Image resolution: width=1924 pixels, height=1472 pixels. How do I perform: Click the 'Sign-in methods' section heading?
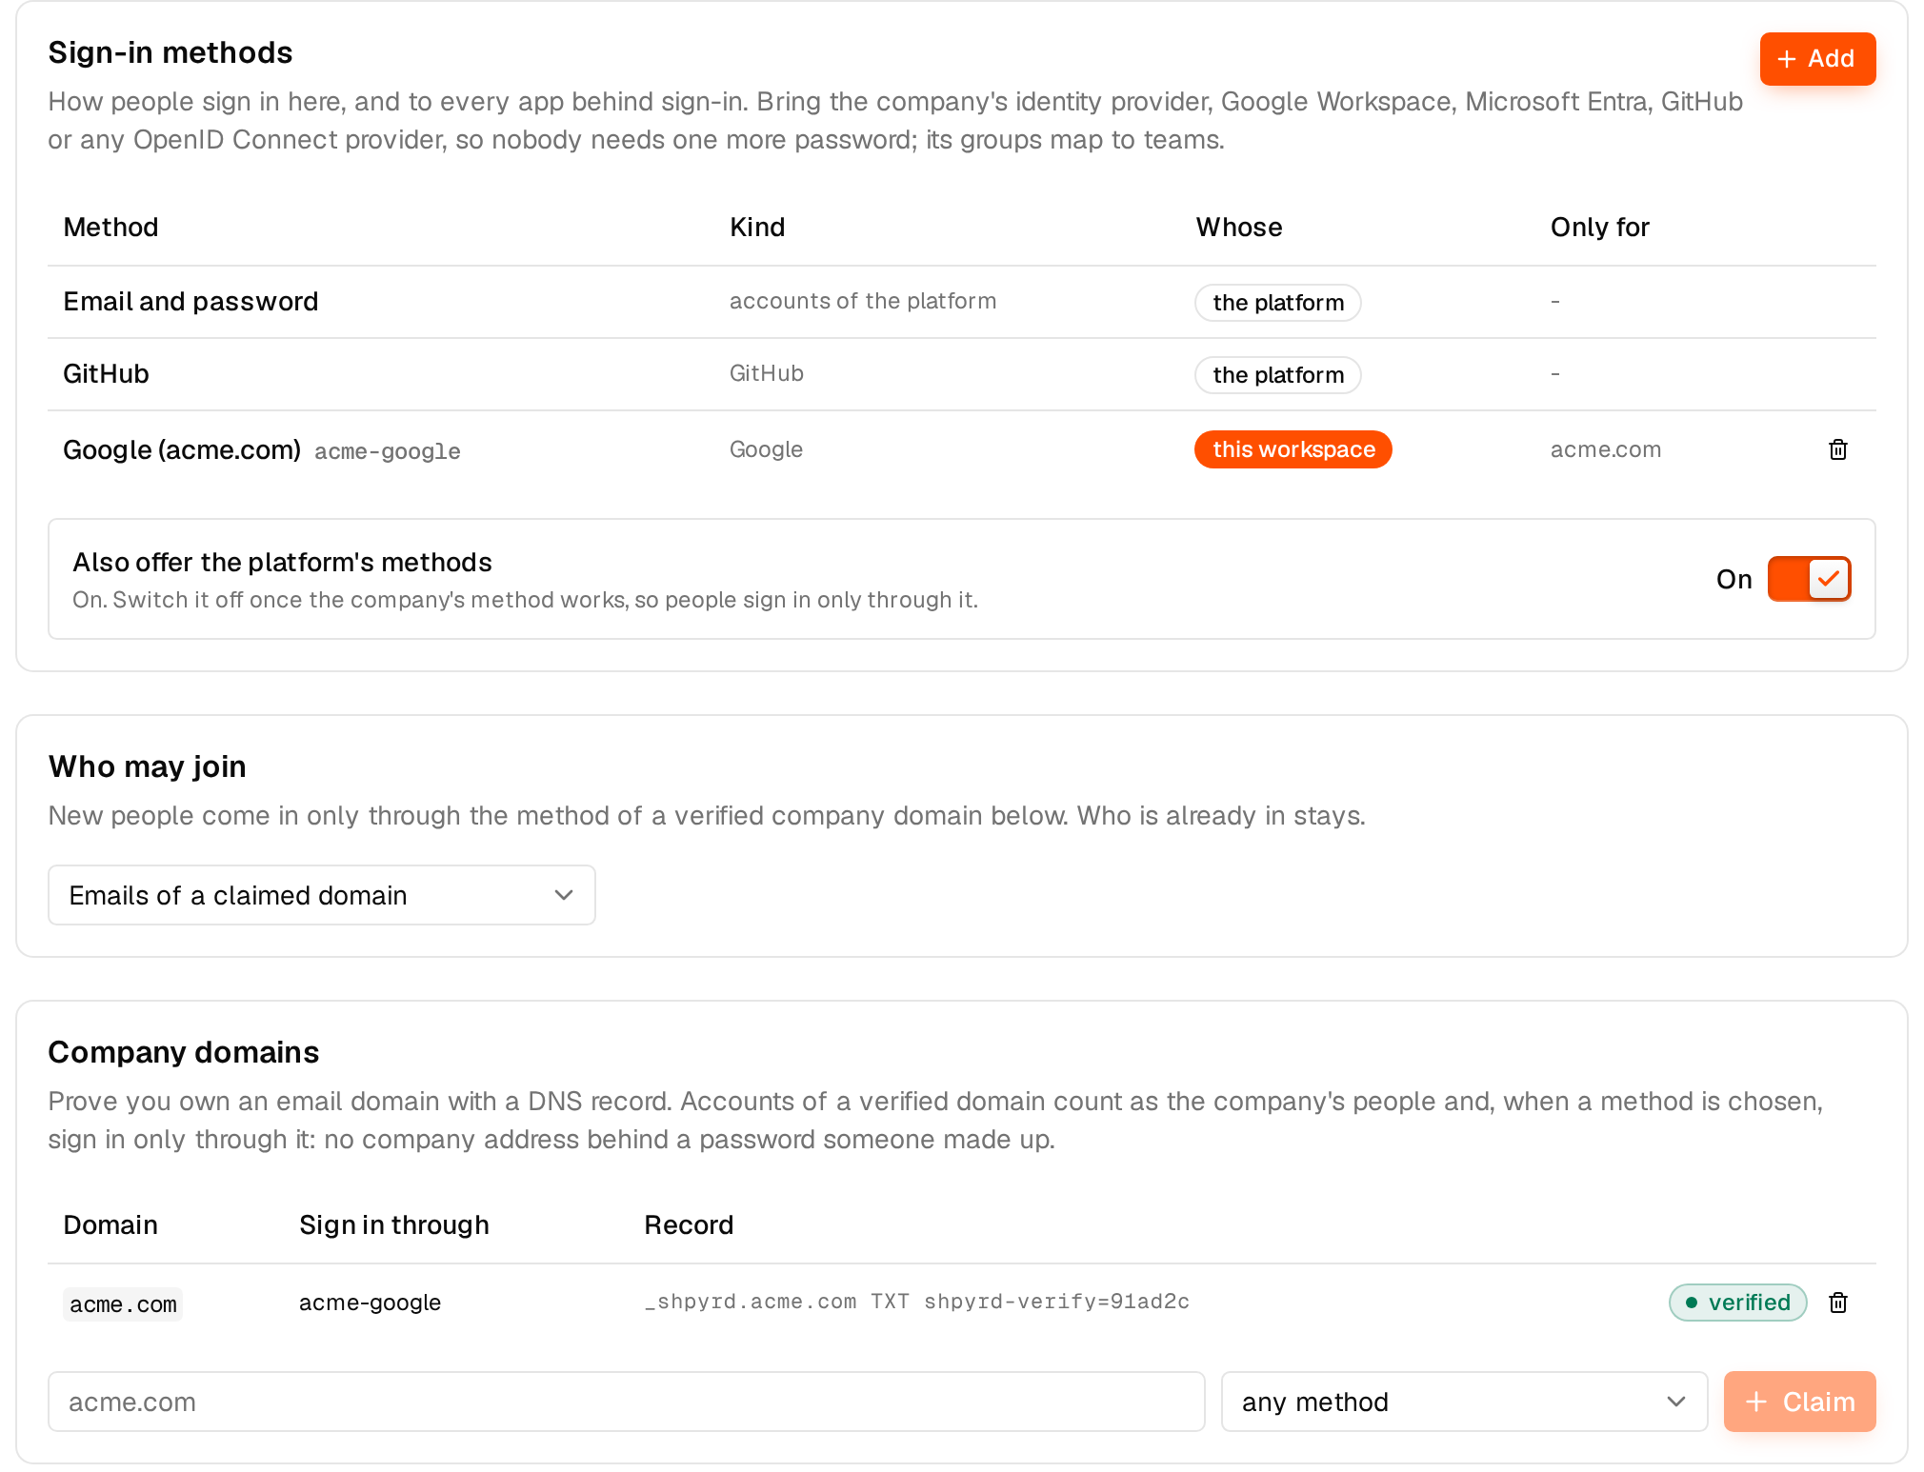(170, 52)
